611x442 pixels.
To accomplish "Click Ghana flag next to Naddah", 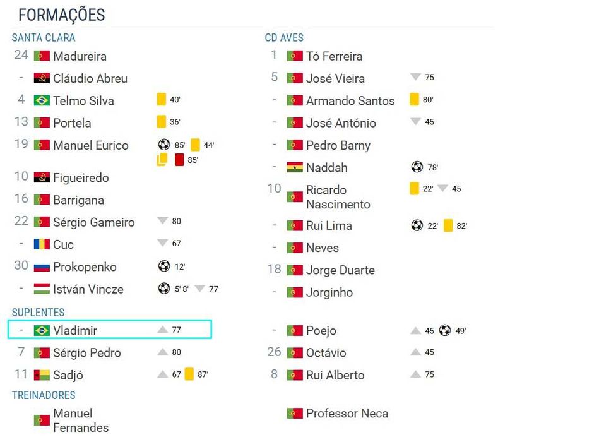I will (x=295, y=167).
